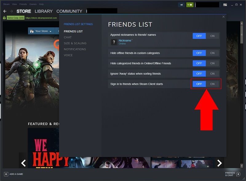This screenshot has width=246, height=181.
Task: Set Sign in to friends at startup OFF
Action: [x=199, y=84]
